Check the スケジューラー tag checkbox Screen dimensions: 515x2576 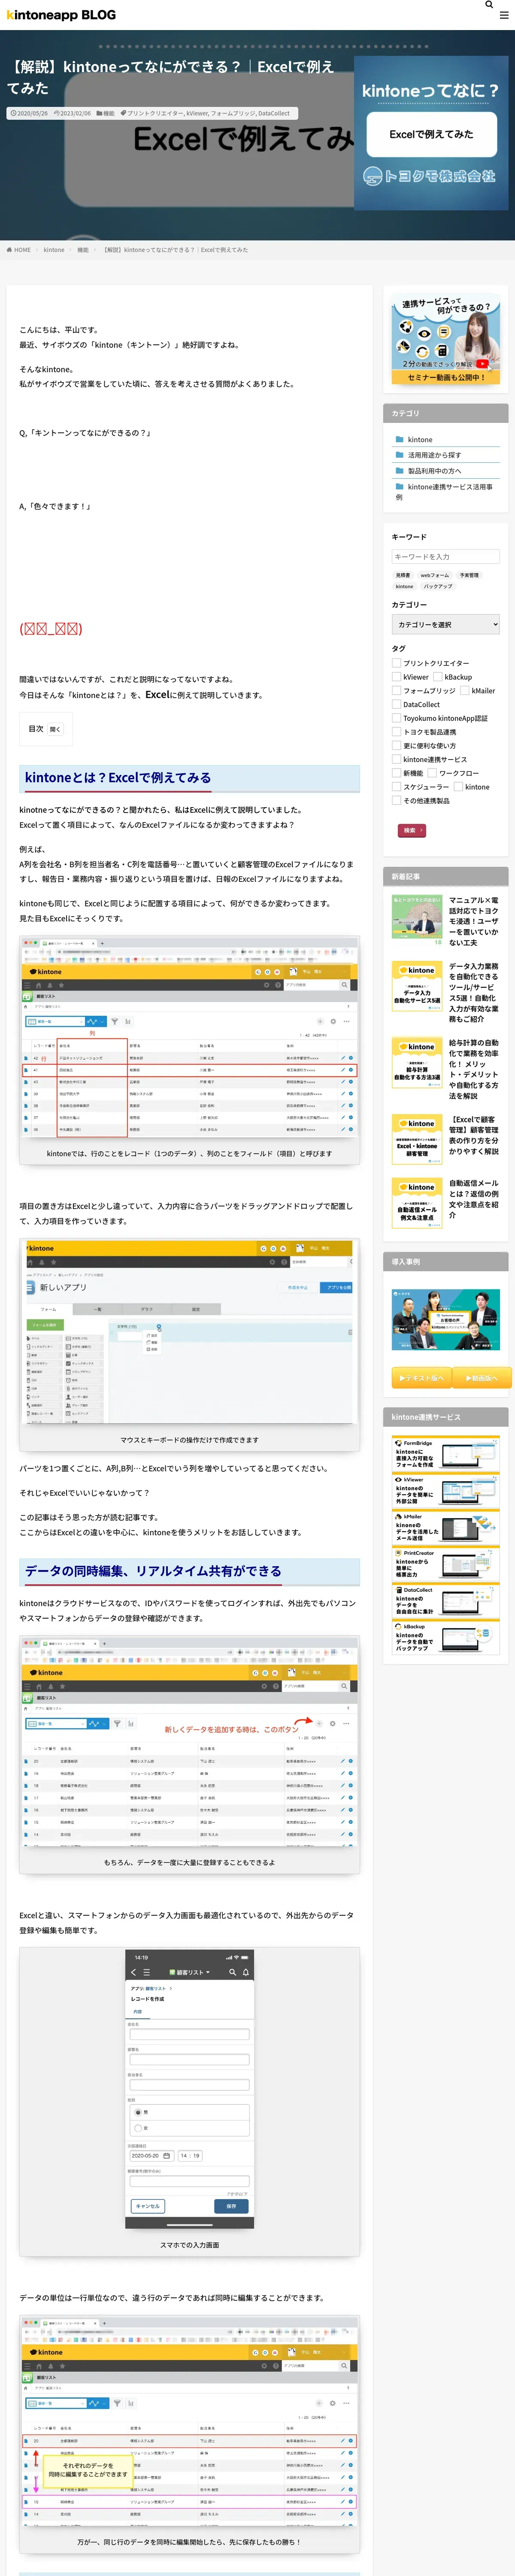(x=396, y=787)
